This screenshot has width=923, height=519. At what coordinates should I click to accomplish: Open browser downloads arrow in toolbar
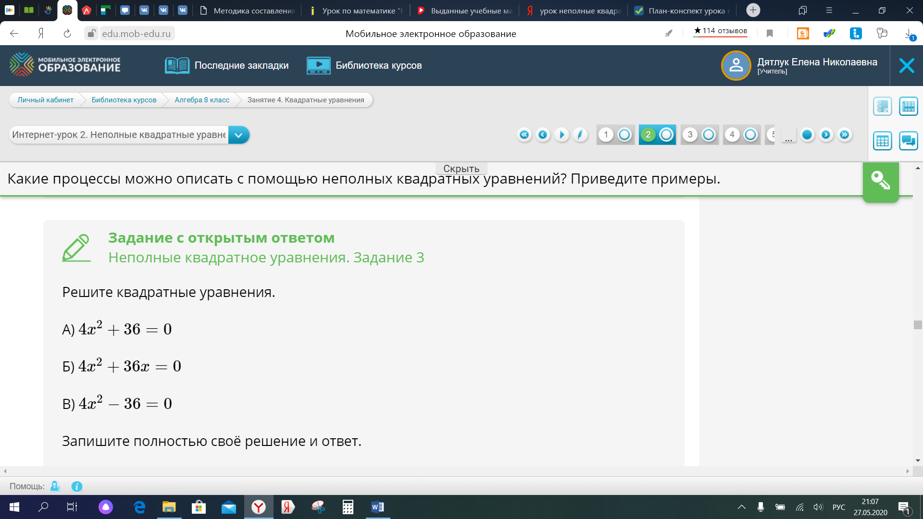[909, 34]
